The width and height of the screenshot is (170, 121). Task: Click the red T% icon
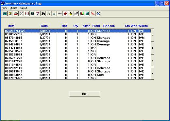pos(93,14)
